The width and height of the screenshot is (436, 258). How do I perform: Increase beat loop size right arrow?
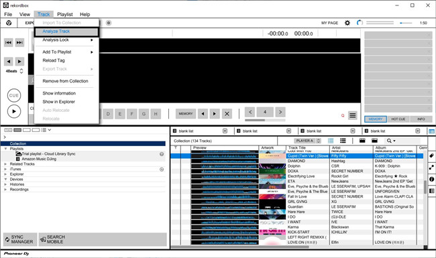pyautogui.click(x=280, y=112)
